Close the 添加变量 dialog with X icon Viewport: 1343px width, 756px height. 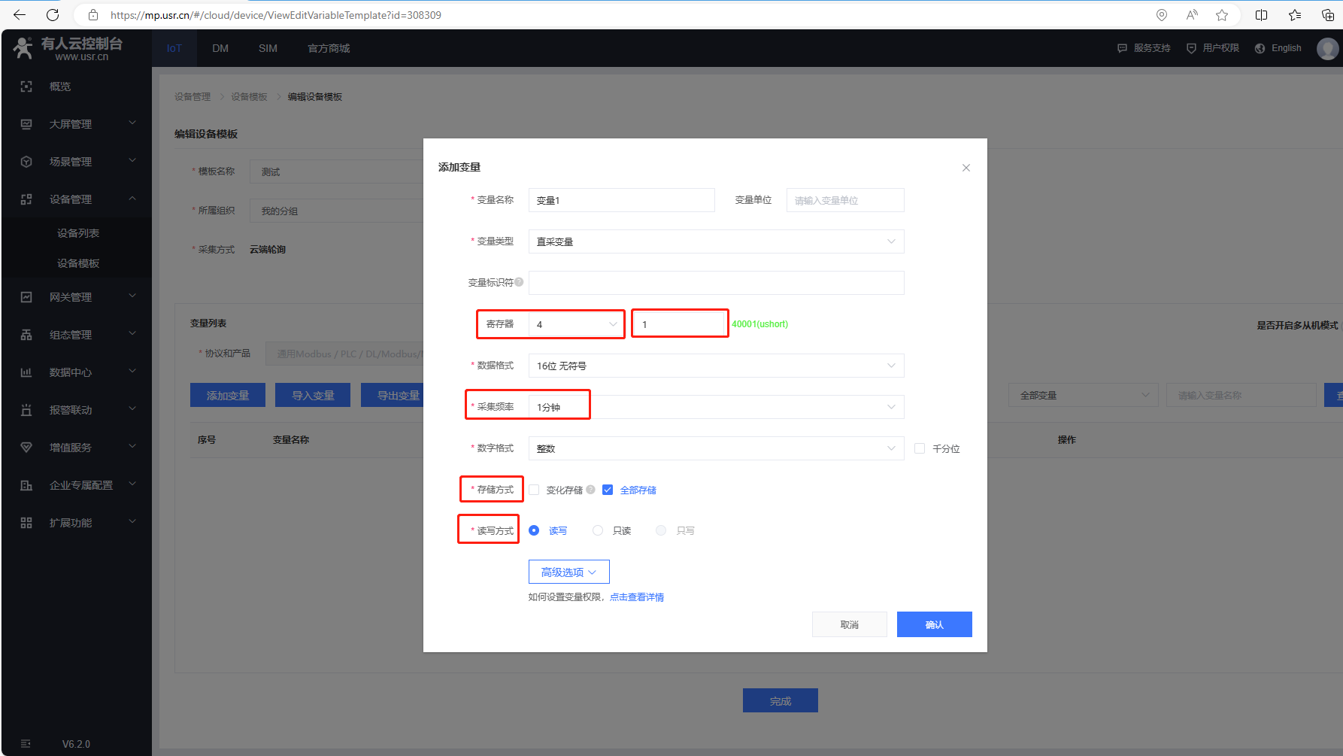pos(966,168)
